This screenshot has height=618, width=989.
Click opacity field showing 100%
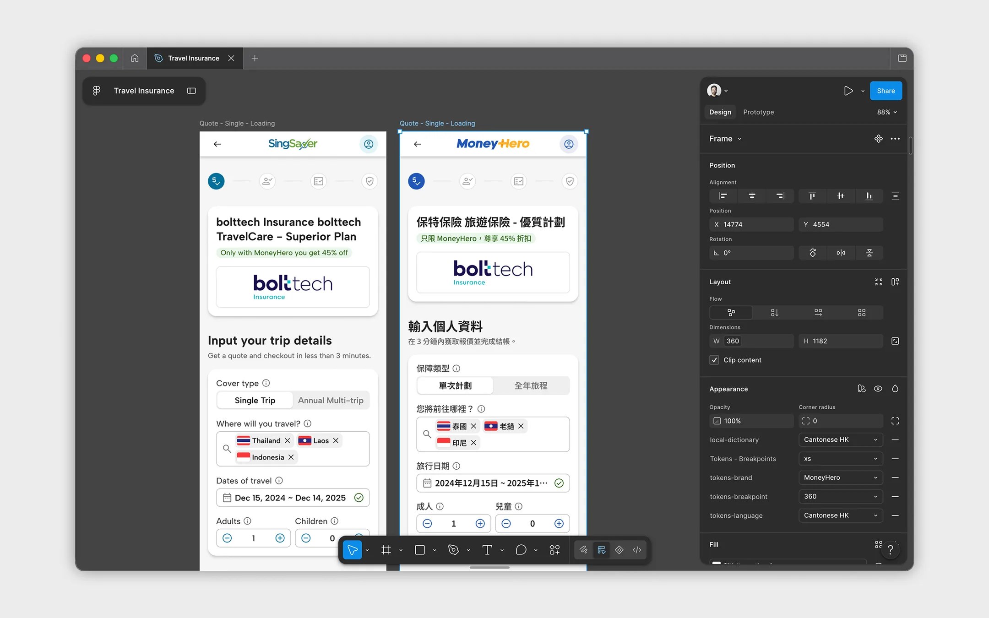tap(751, 421)
